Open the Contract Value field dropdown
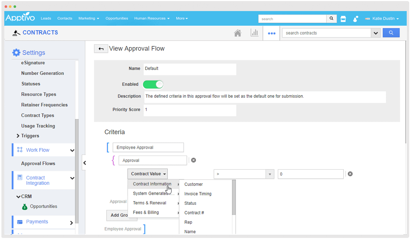This screenshot has height=239, width=411. tap(148, 174)
